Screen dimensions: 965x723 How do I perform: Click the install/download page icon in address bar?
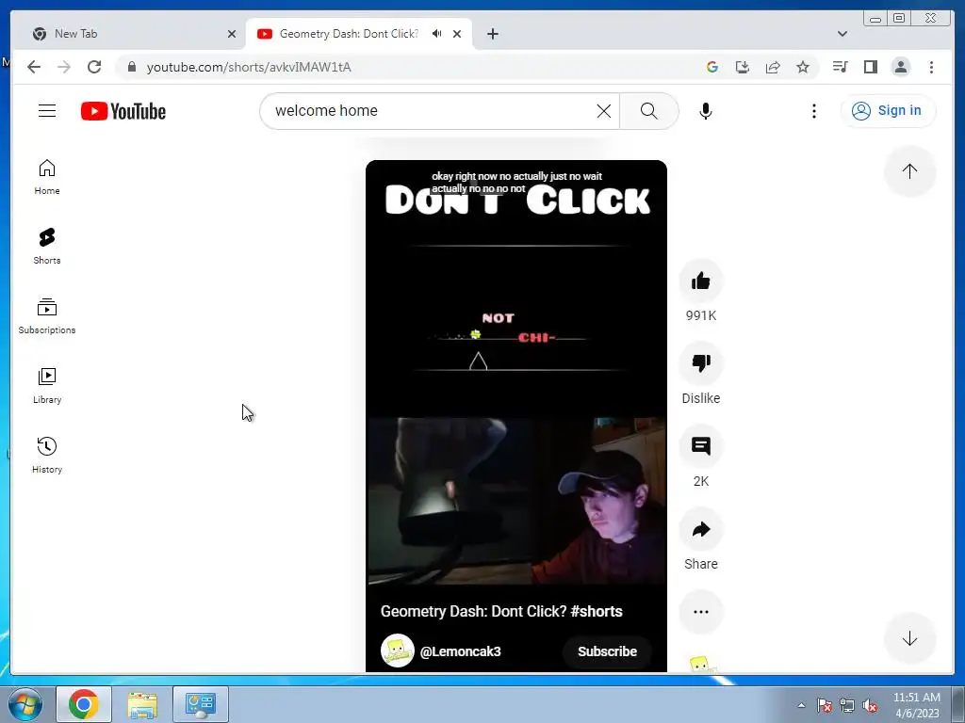pyautogui.click(x=743, y=67)
